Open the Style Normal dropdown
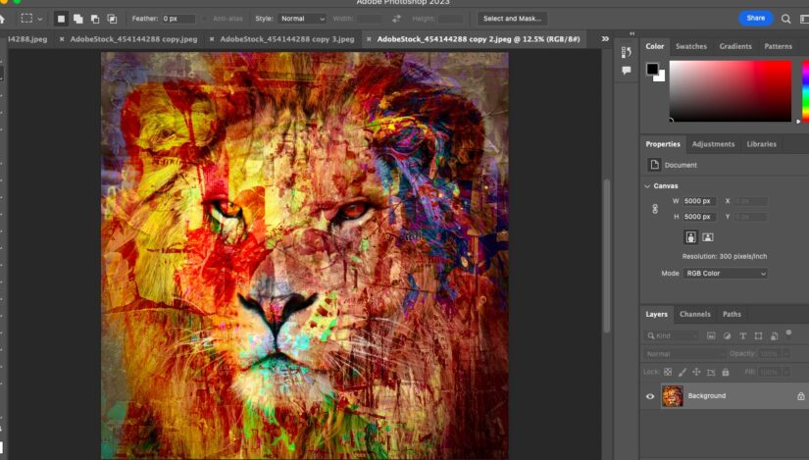 point(302,19)
